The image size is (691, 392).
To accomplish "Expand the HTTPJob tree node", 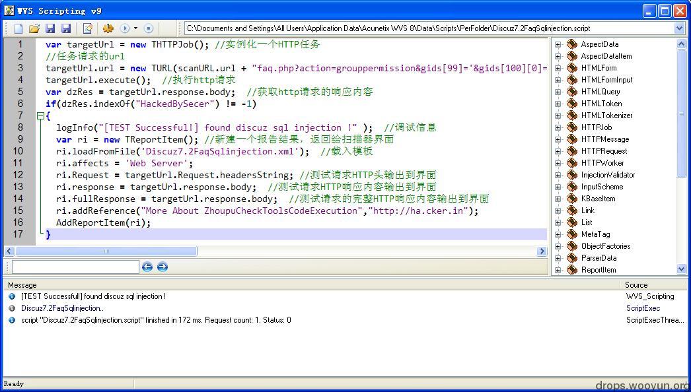I will pos(558,128).
